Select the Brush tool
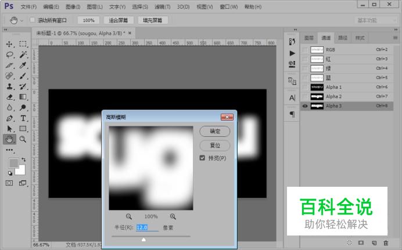This screenshot has width=402, height=250. pos(23,76)
